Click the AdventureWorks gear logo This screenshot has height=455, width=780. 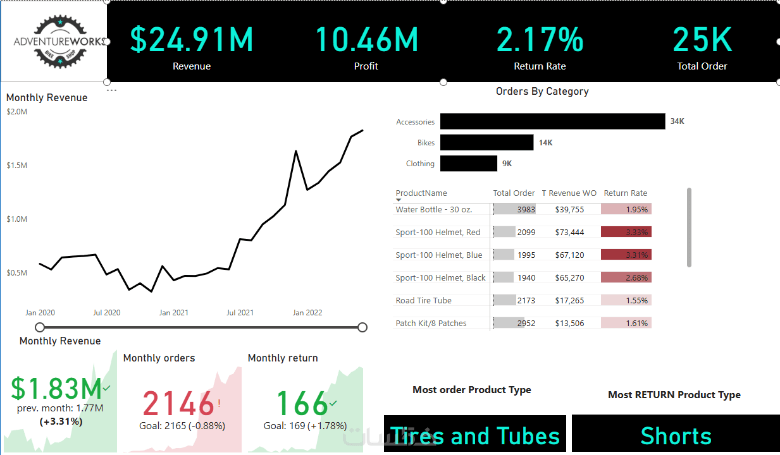click(x=59, y=40)
